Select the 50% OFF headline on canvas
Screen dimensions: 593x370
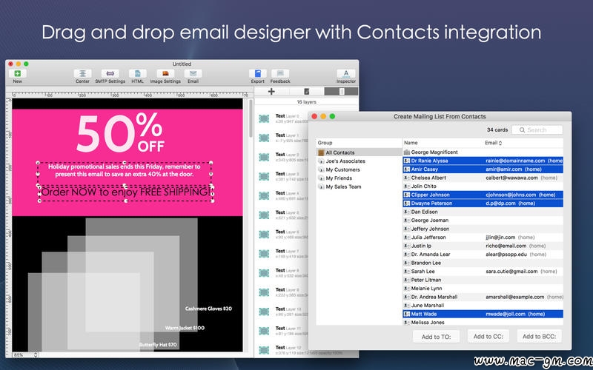(121, 133)
